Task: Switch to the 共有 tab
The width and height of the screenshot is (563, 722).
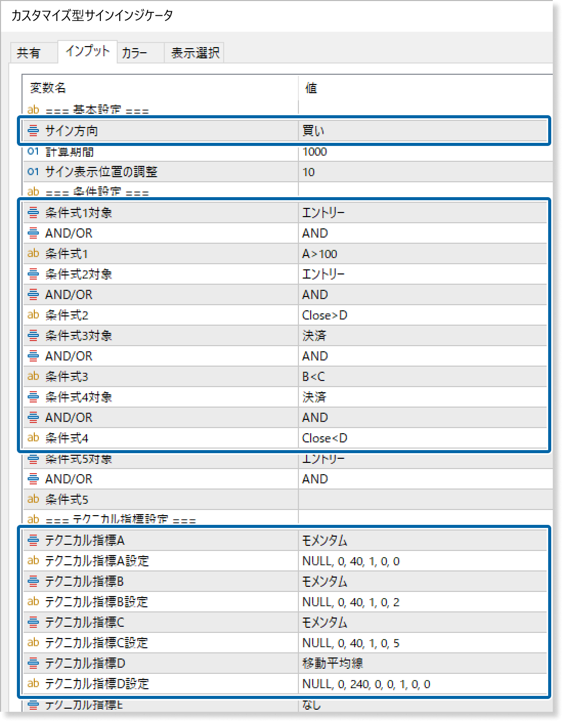Action: [34, 51]
